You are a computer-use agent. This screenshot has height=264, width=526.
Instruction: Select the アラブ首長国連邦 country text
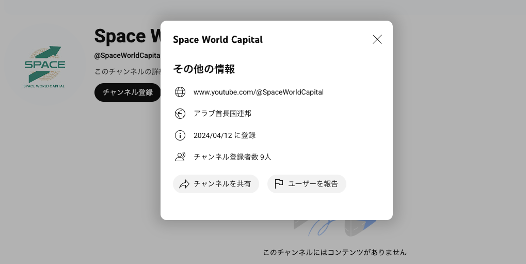[222, 114]
